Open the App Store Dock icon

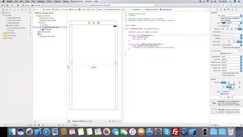pyautogui.click(x=150, y=132)
